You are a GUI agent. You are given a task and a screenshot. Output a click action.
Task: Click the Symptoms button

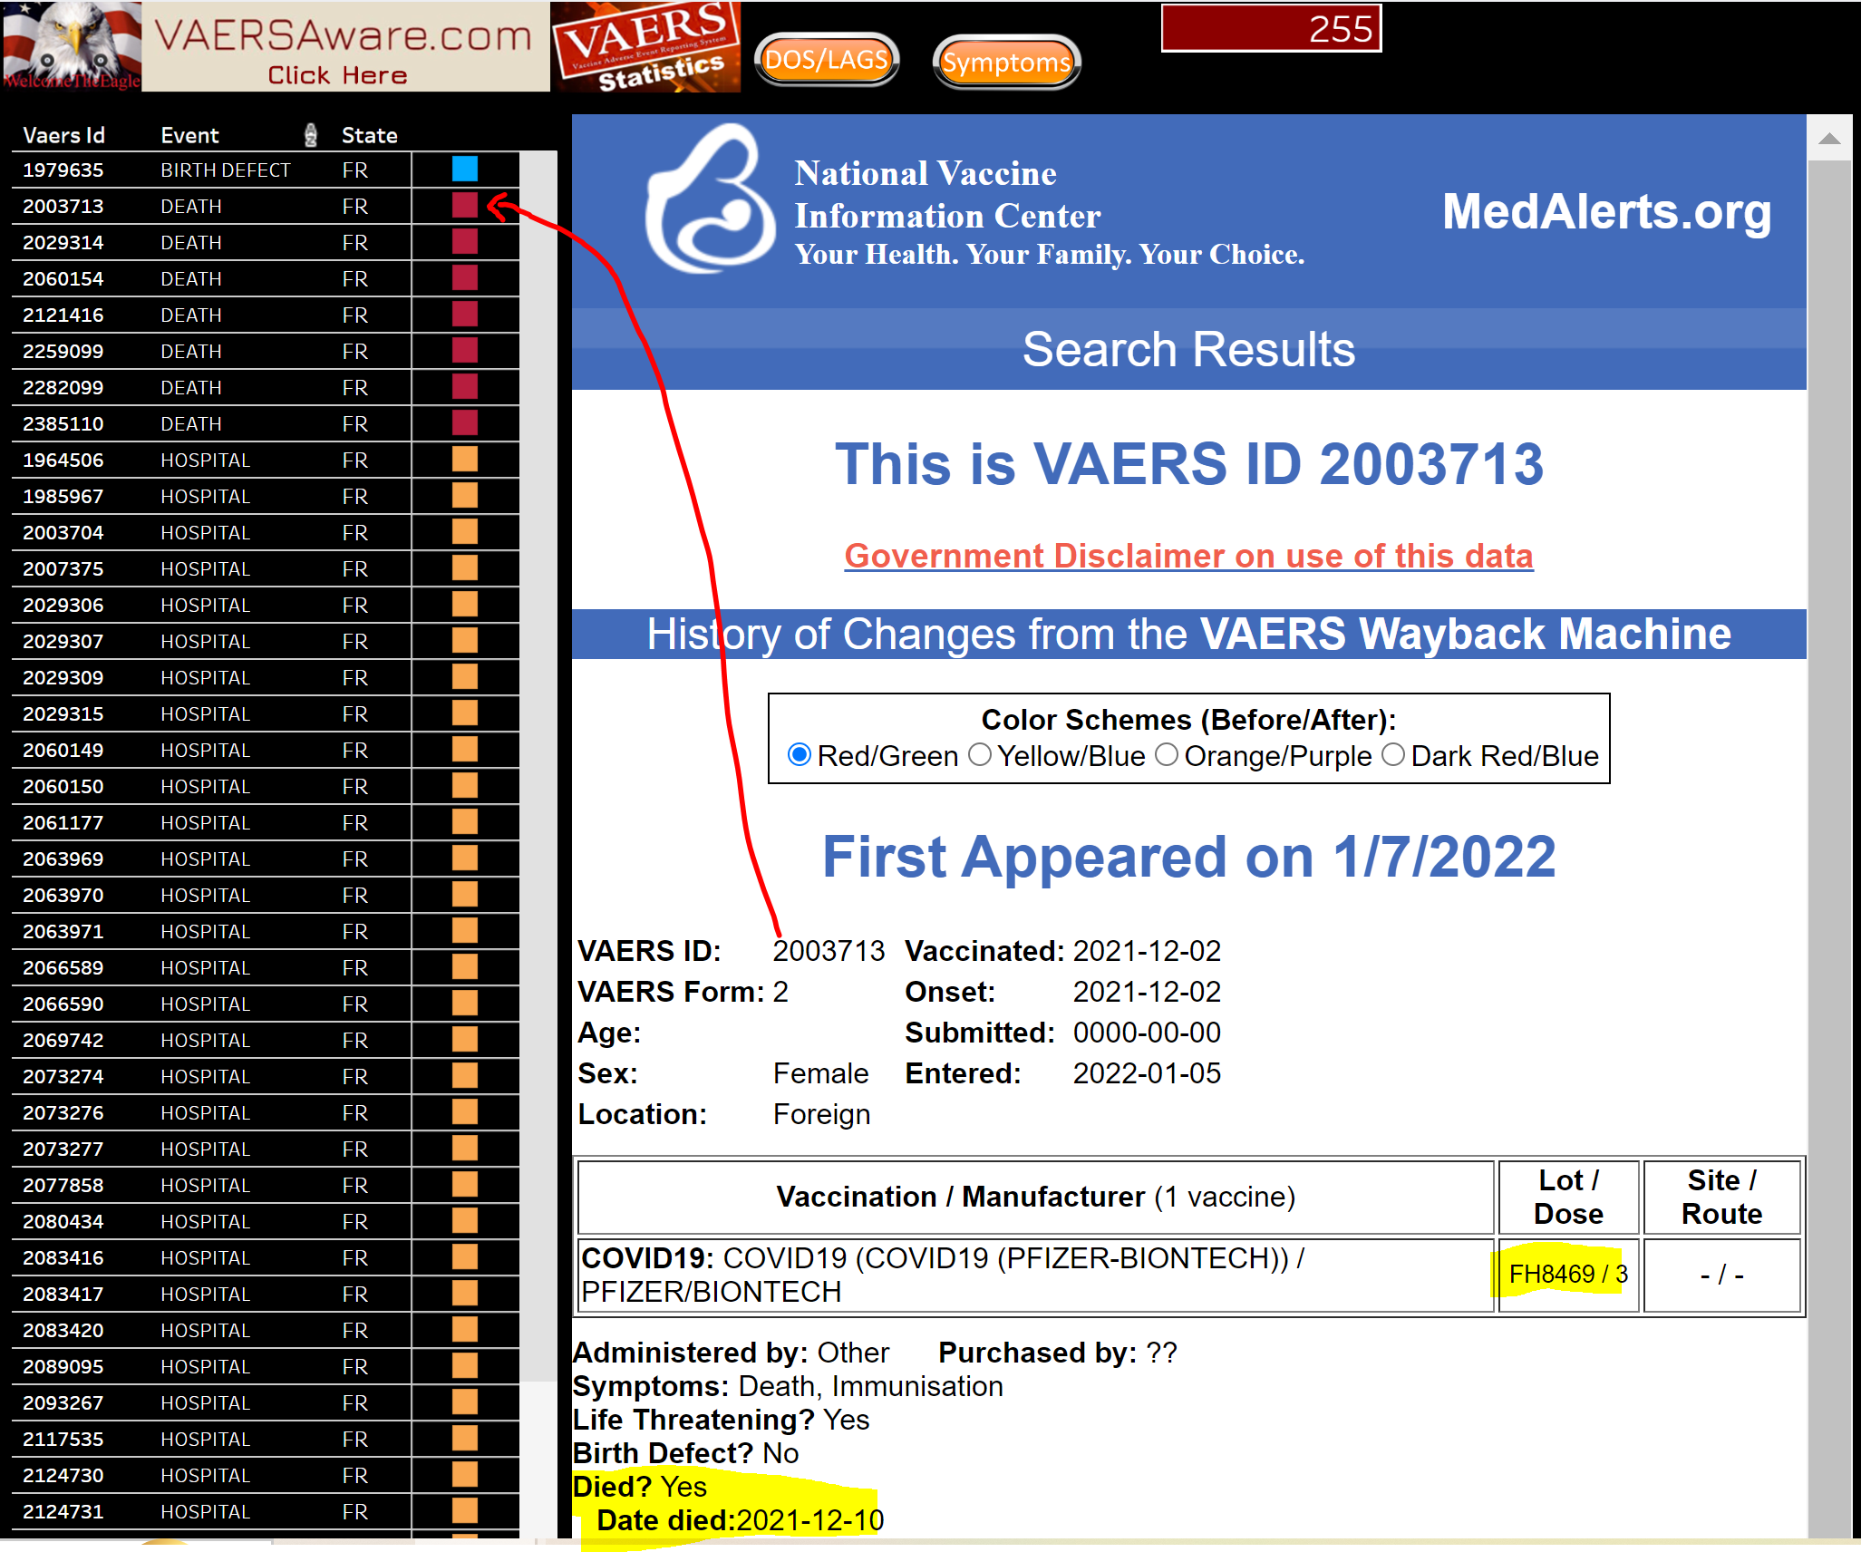tap(1006, 63)
